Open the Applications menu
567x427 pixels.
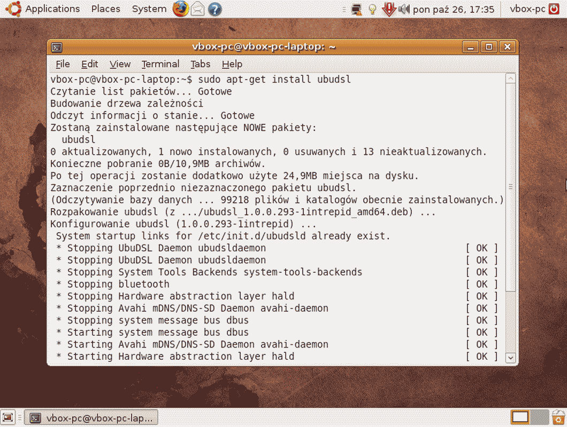pyautogui.click(x=52, y=9)
